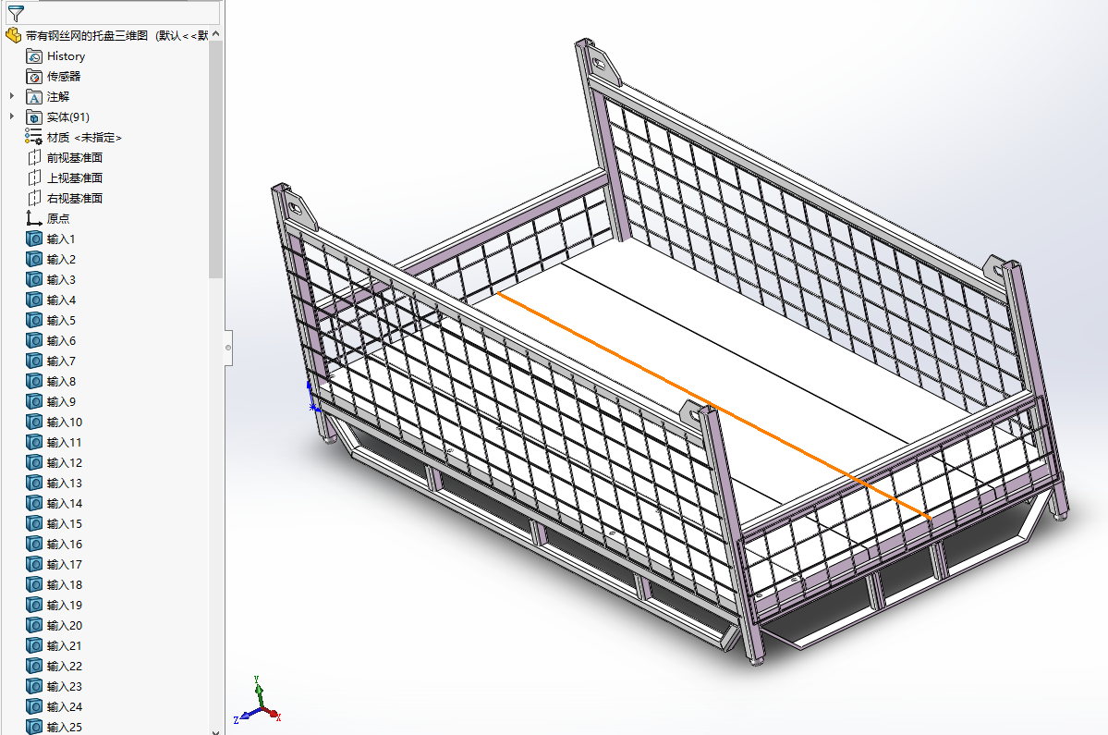Select the orange highlighted line on the pallet
Screen dimensions: 1108x735
[713, 406]
